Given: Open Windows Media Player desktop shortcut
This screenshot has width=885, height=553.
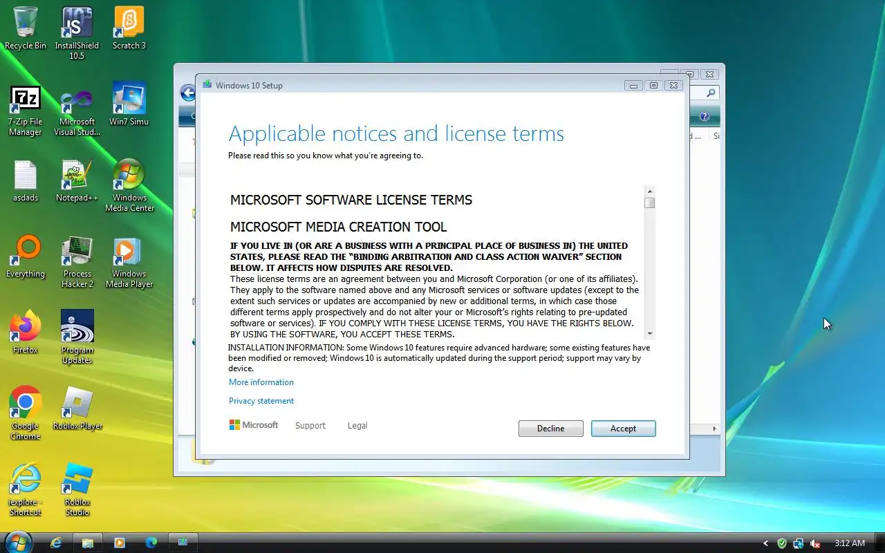Looking at the screenshot, I should tap(129, 261).
